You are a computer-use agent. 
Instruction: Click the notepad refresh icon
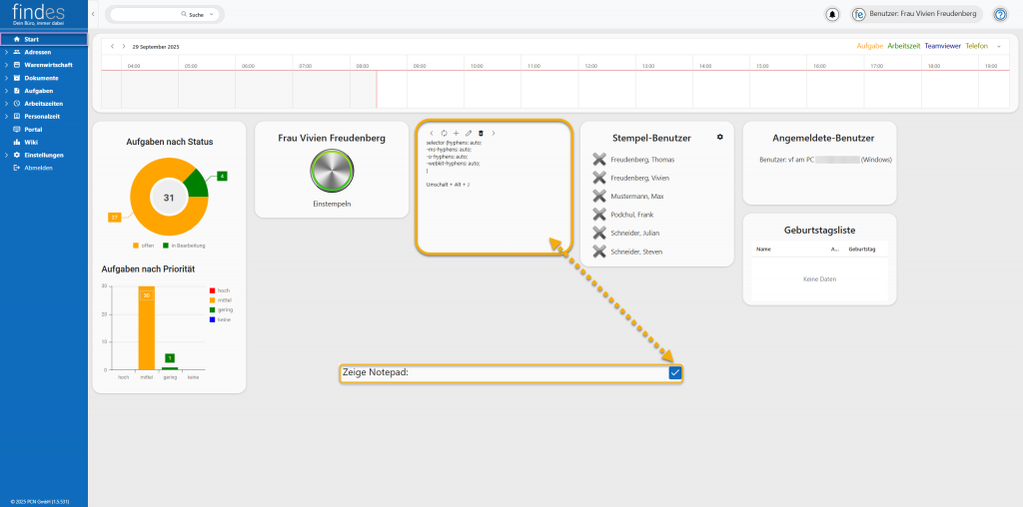(x=444, y=133)
